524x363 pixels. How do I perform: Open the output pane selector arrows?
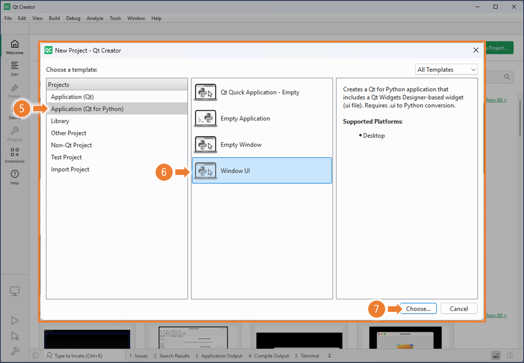pos(329,356)
